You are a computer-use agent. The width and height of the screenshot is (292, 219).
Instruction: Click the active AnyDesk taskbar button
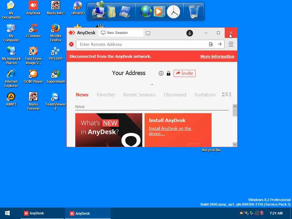tap(88, 213)
